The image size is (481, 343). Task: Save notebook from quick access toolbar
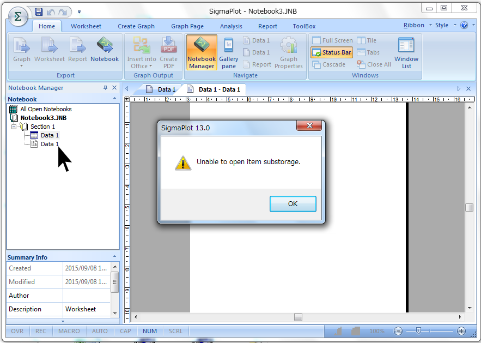[38, 11]
